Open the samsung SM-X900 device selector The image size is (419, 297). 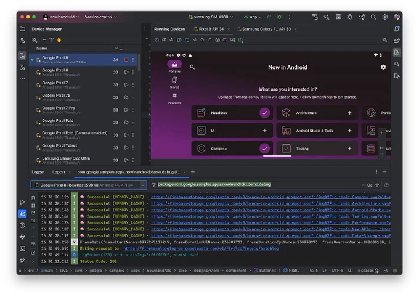pyautogui.click(x=211, y=17)
